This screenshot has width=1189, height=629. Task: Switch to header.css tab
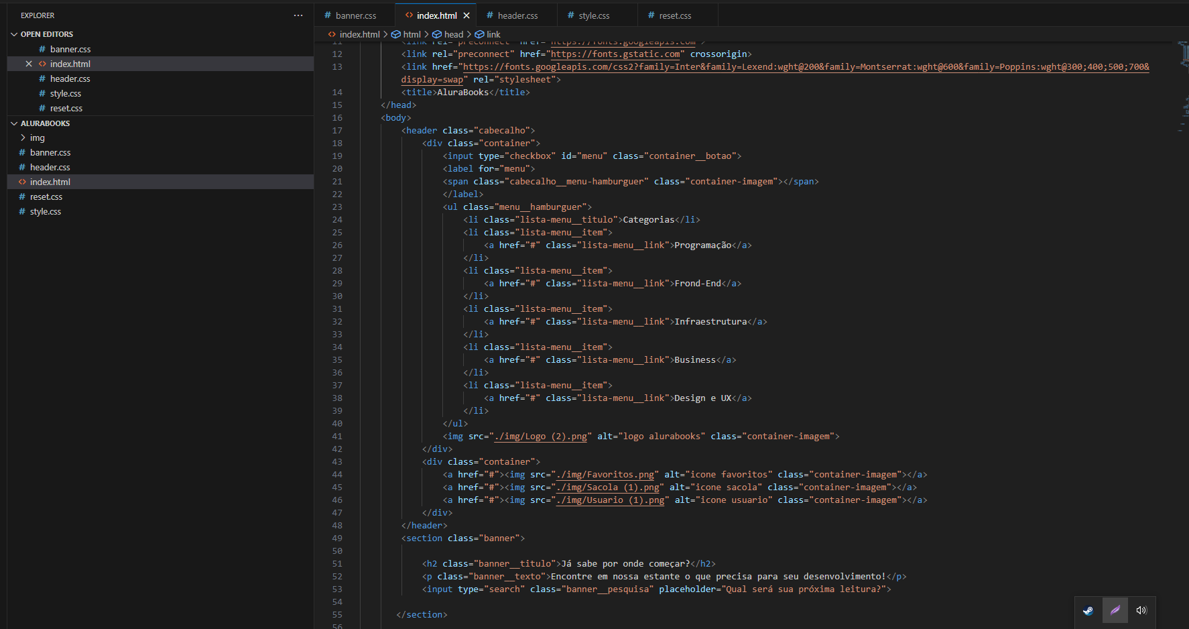517,15
